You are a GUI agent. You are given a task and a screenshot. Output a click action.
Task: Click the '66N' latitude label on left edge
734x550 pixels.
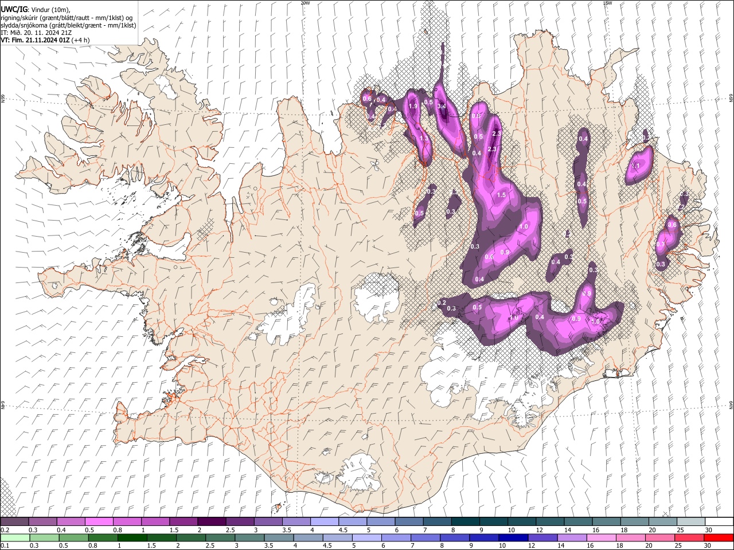click(x=3, y=99)
